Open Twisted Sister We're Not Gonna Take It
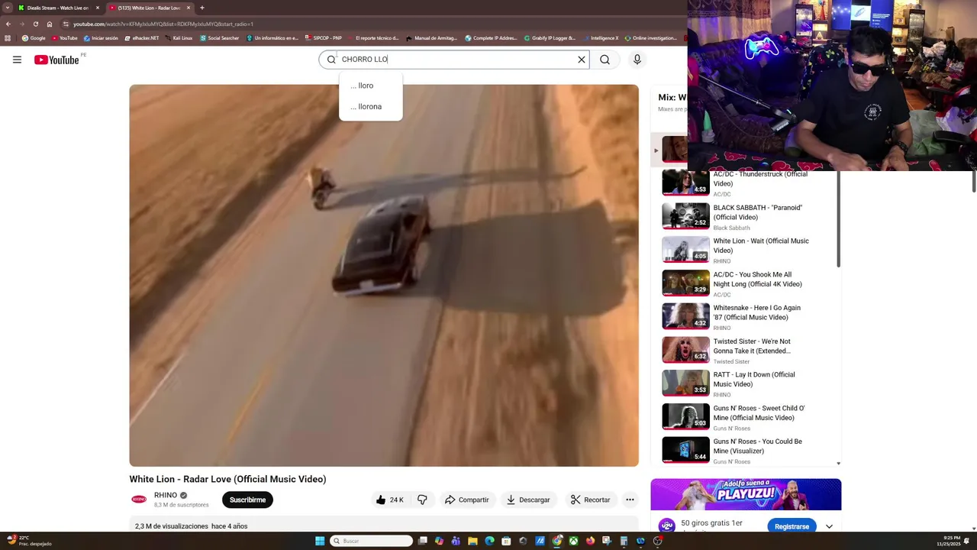Screen dimensions: 977x550 [752, 346]
